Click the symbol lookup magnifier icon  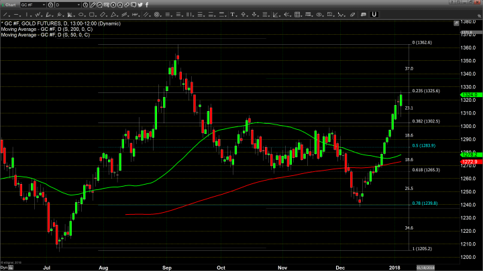tap(50, 5)
